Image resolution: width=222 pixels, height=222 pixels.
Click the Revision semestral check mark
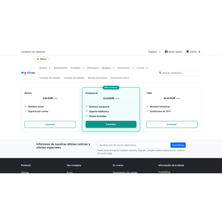[x=87, y=106]
